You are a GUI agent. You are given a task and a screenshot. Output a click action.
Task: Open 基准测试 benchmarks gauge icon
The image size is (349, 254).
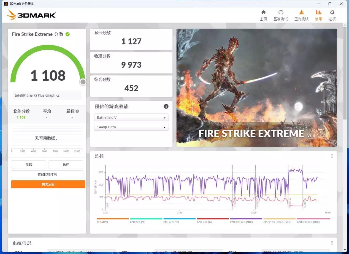click(281, 12)
